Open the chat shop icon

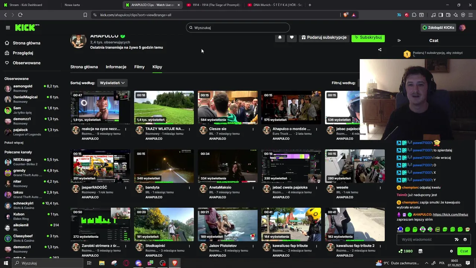pyautogui.click(x=421, y=251)
